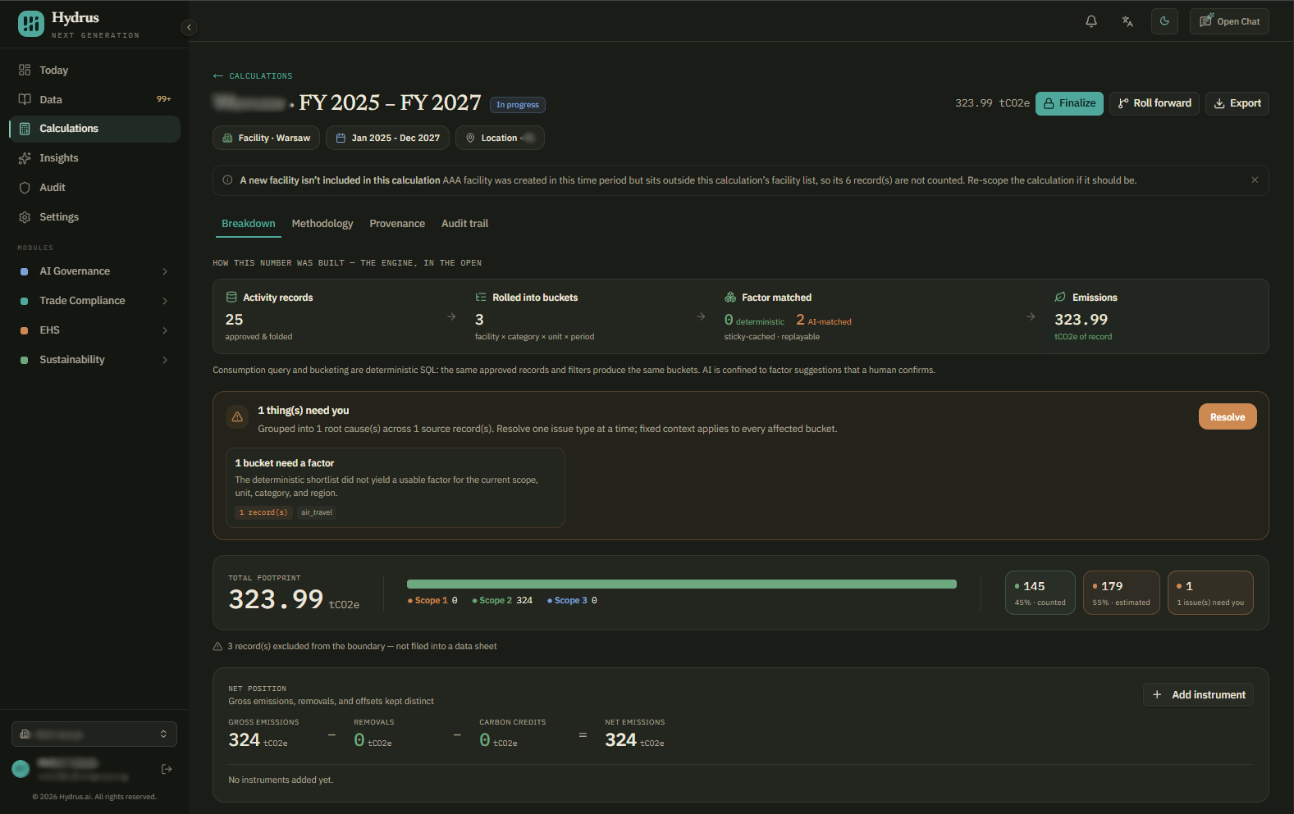Click the warning triangle in issues card
This screenshot has height=814, width=1294.
point(237,417)
